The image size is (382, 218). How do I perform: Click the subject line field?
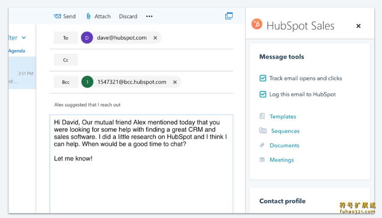click(141, 105)
